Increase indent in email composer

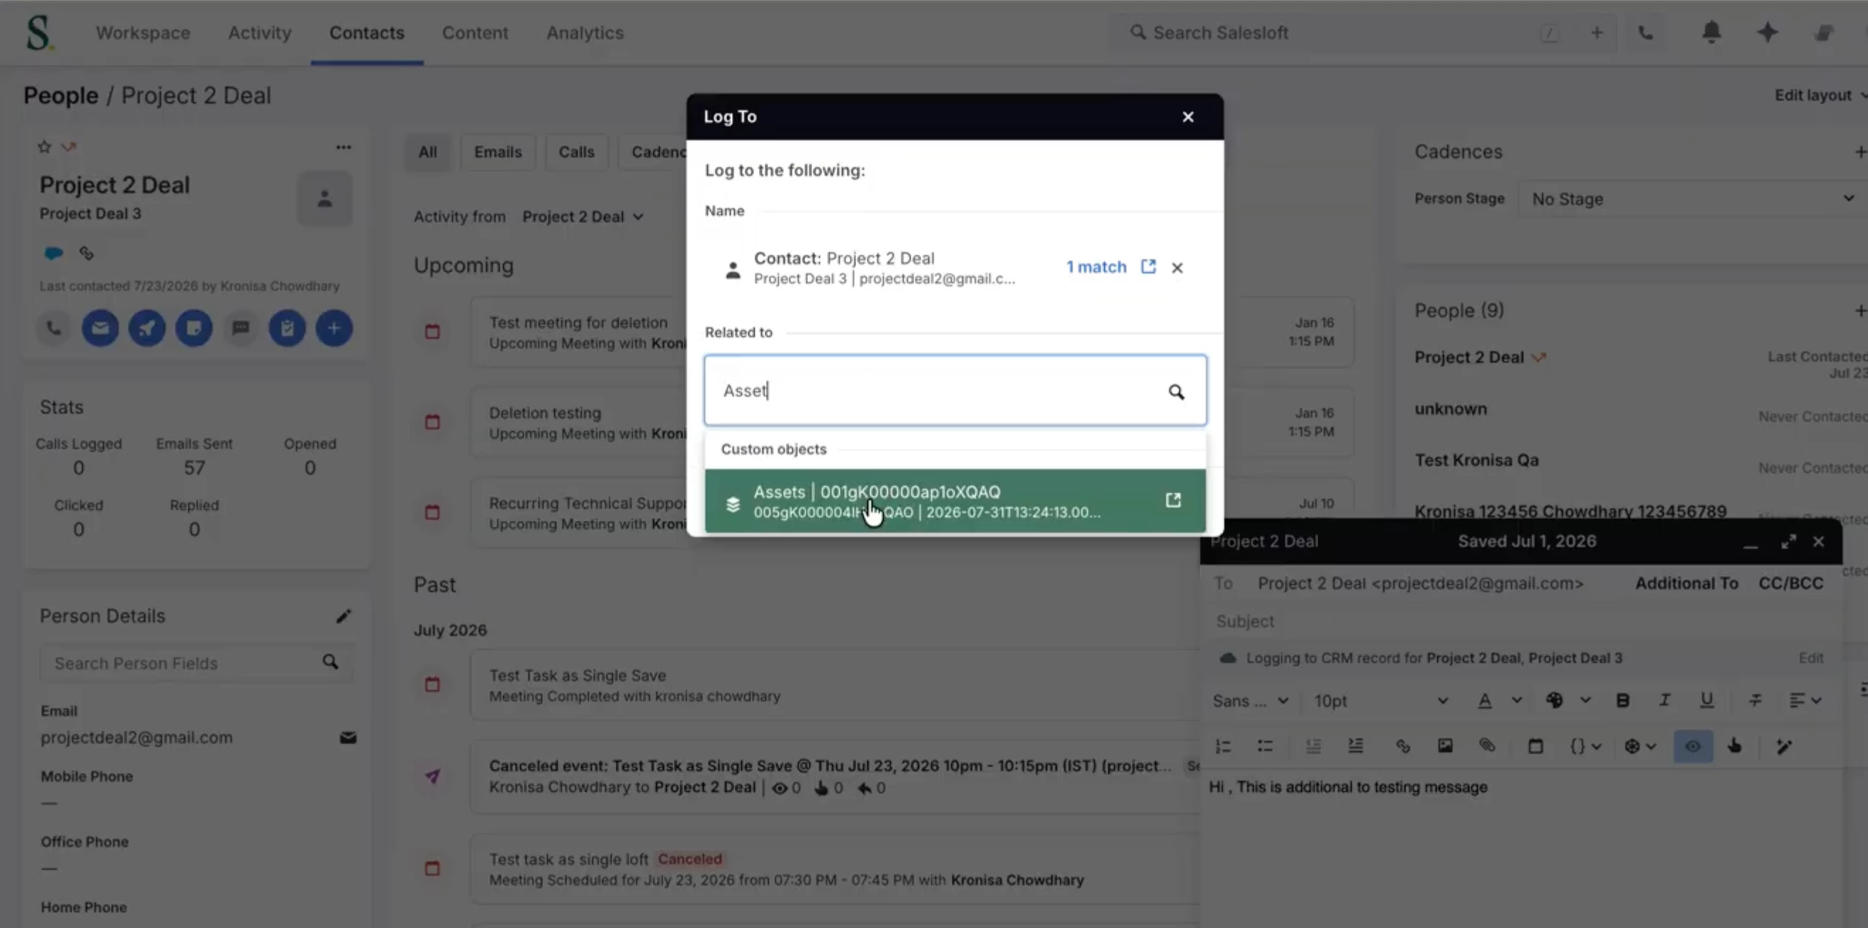(1356, 747)
